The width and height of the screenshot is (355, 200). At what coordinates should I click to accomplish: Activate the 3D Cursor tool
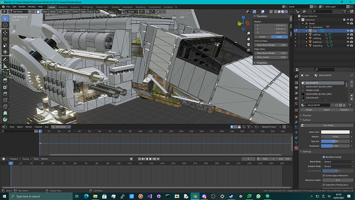[5, 25]
